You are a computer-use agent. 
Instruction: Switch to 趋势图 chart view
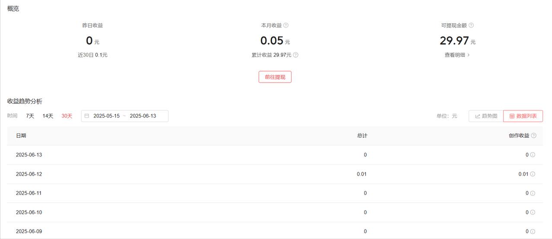[486, 116]
